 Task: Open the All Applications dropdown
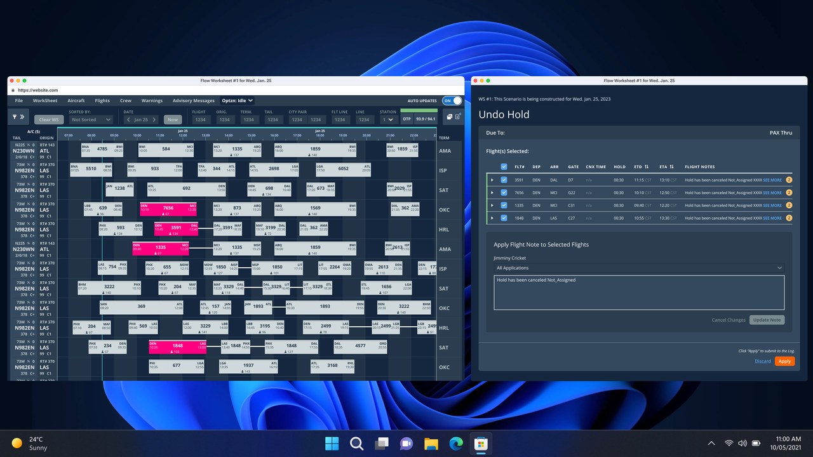click(639, 268)
